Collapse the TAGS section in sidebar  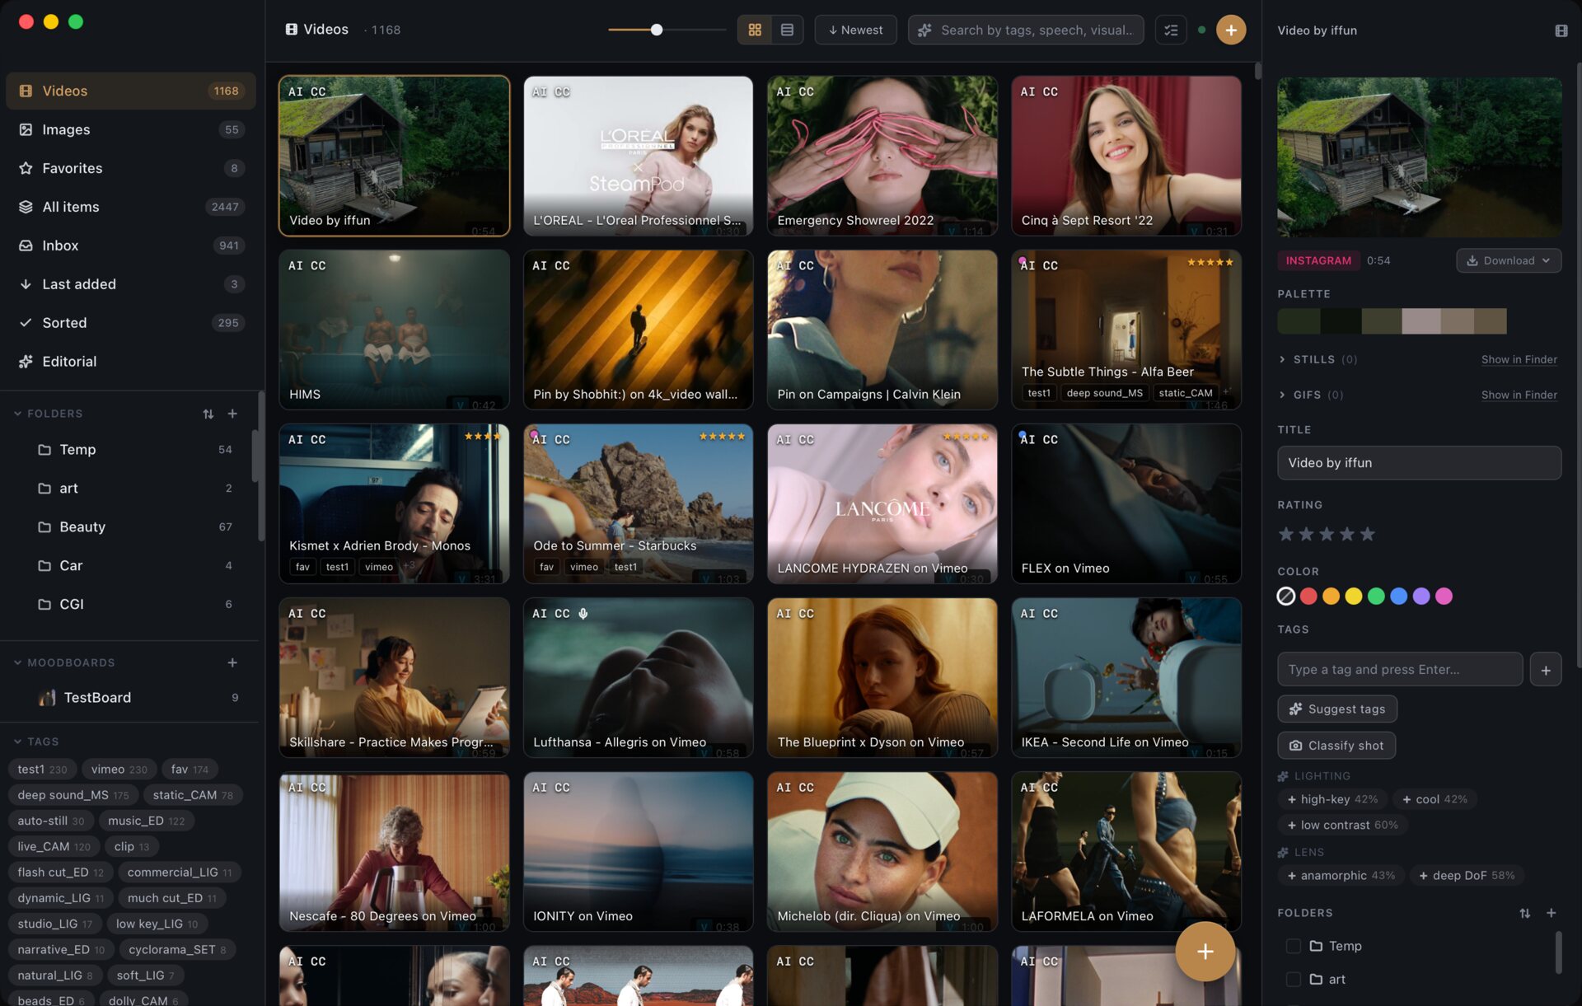36,742
